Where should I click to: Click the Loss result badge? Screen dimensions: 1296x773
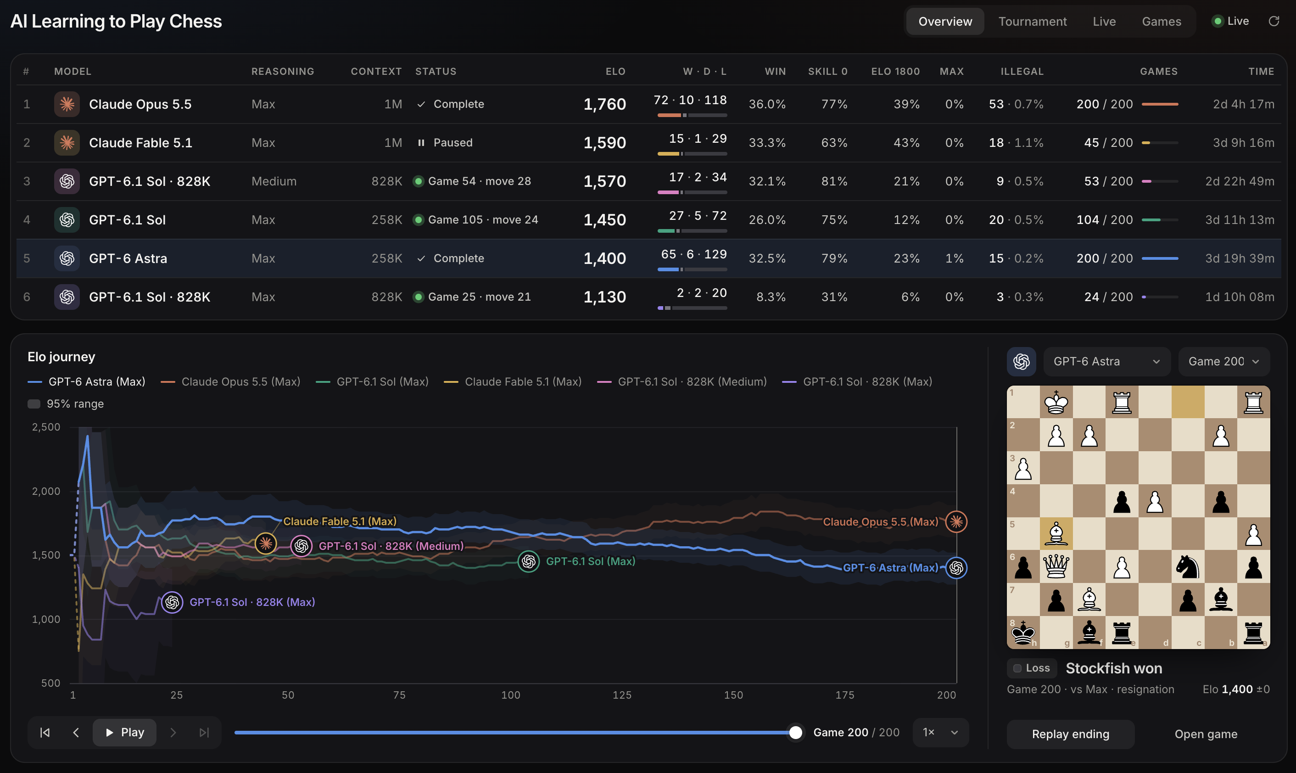[1032, 668]
